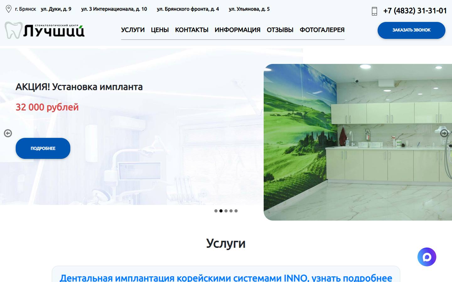The height and width of the screenshot is (282, 452).
Task: Click the 32 000 рублей price text
Action: click(x=47, y=107)
